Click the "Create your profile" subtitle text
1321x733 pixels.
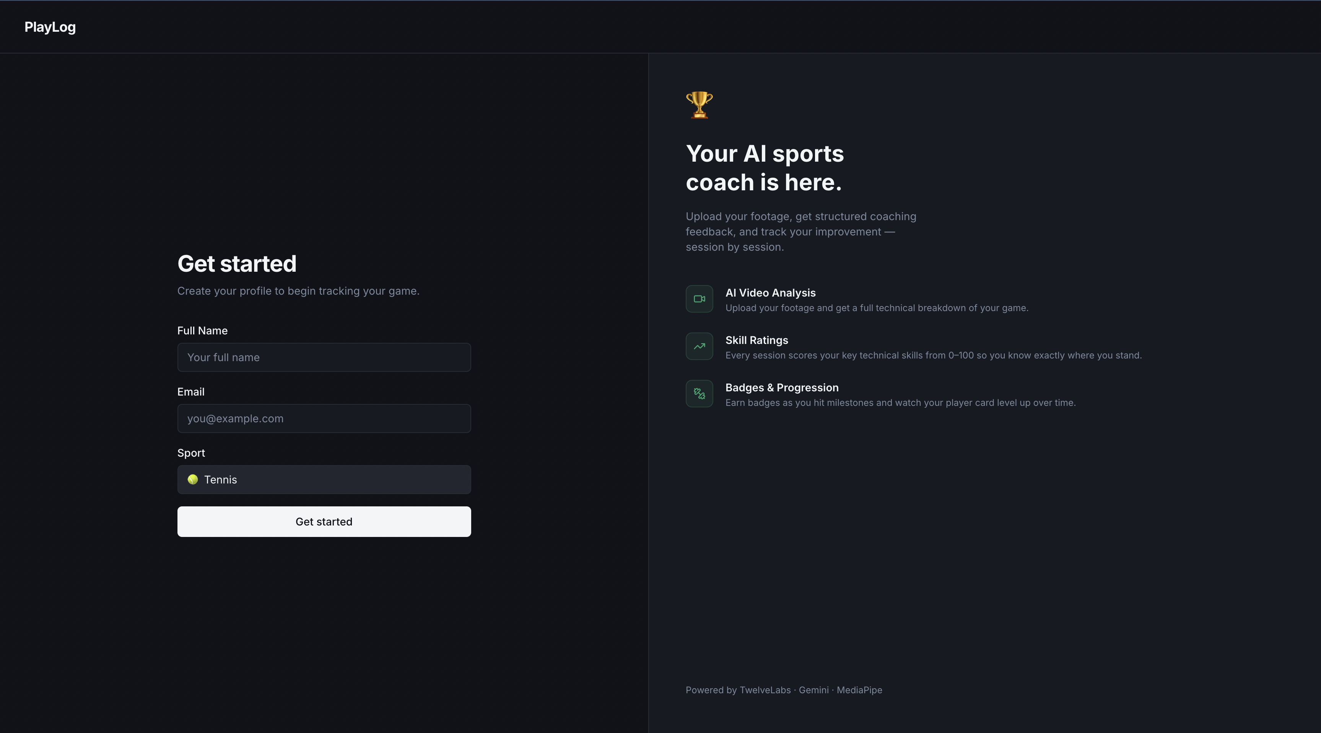pyautogui.click(x=298, y=291)
